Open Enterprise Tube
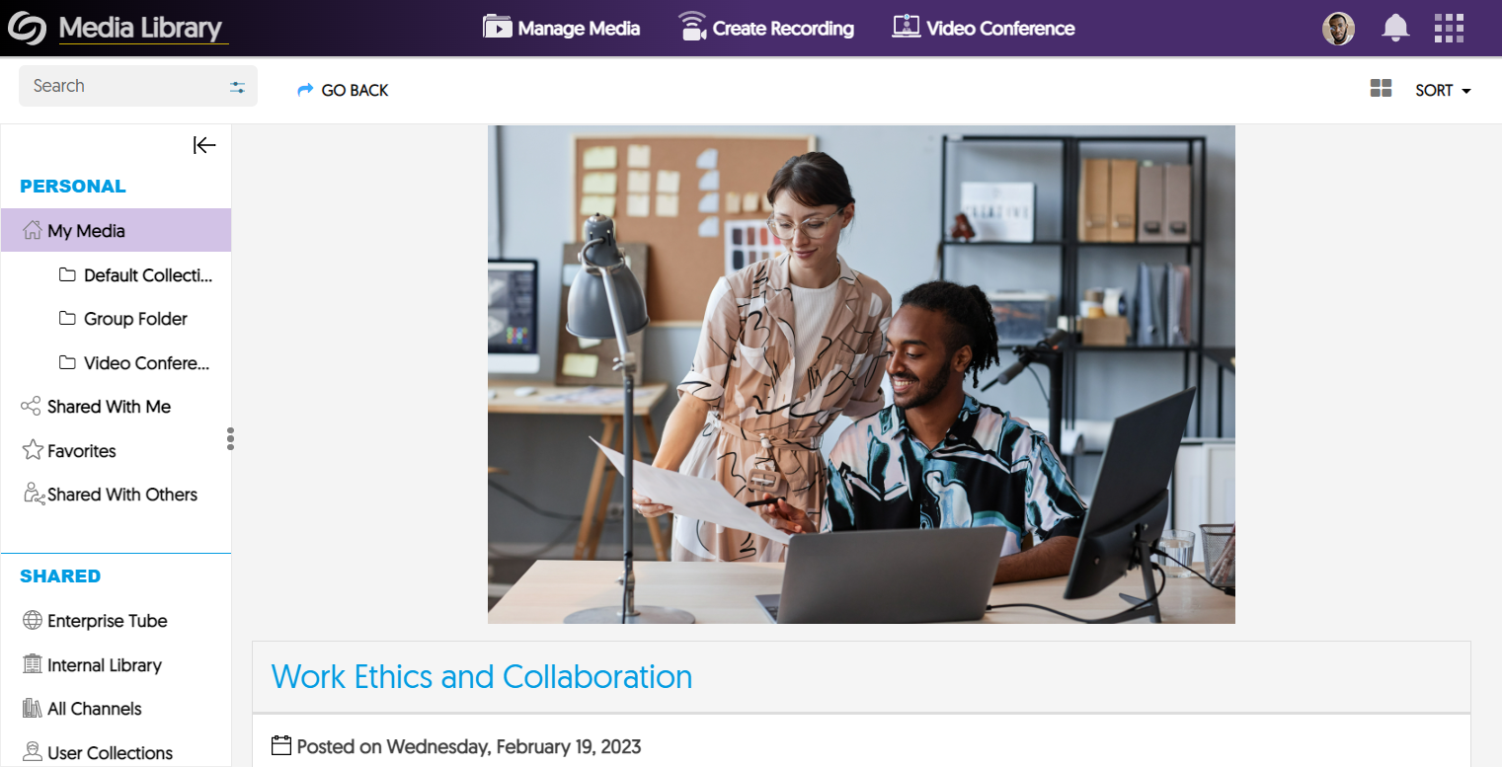 (95, 620)
